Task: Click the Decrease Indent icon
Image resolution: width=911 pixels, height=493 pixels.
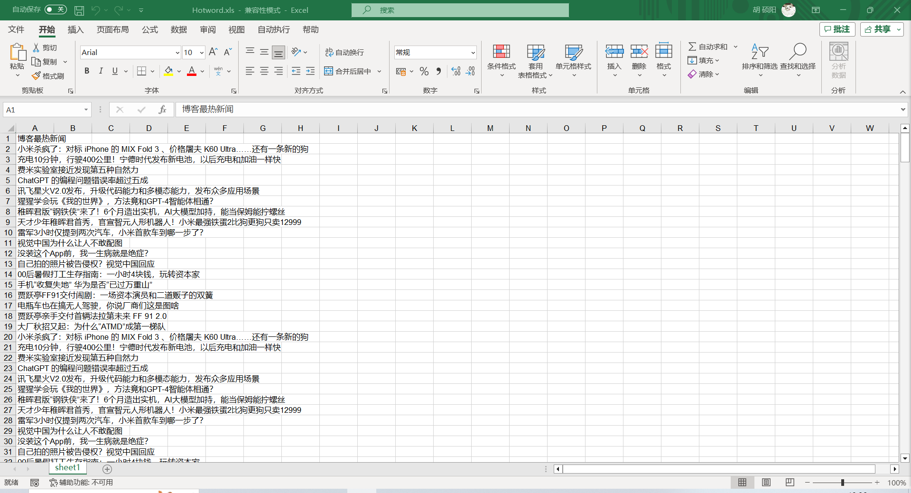Action: pos(296,71)
